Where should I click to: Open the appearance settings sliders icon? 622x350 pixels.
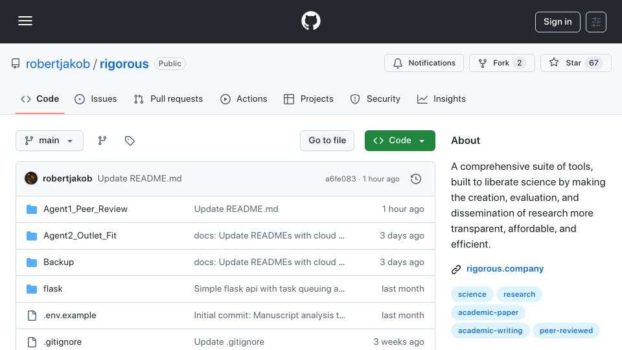click(596, 22)
